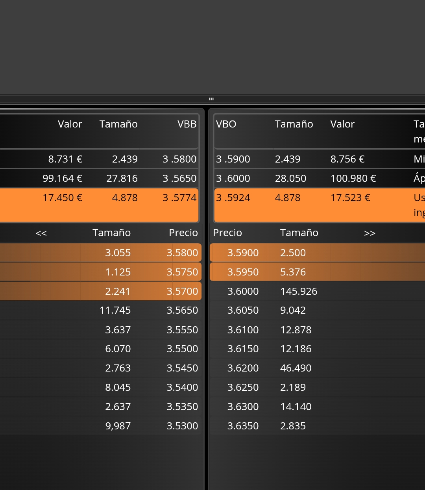The width and height of the screenshot is (425, 490).
Task: Select orange VBO summary row 3.5924
Action: click(x=320, y=205)
